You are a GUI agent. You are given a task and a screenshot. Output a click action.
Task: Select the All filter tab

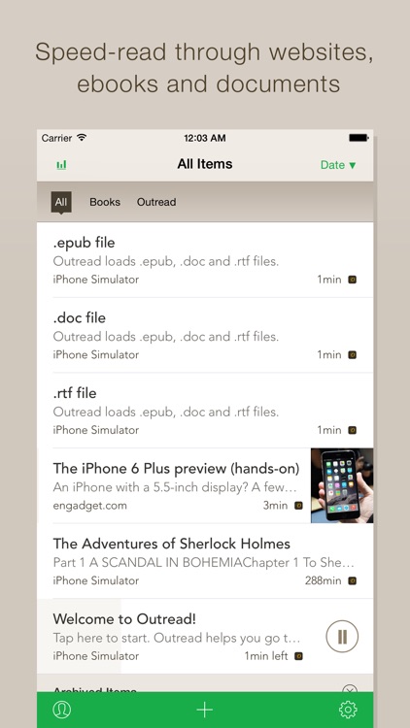pyautogui.click(x=61, y=202)
